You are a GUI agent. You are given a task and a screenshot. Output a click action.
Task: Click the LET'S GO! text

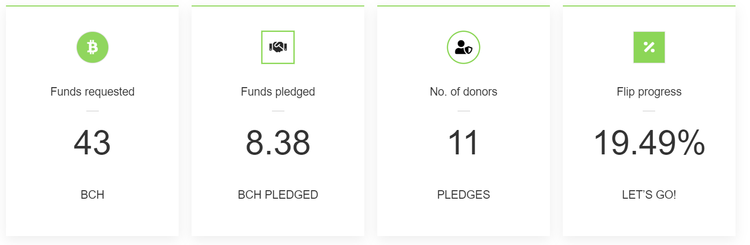pos(649,195)
